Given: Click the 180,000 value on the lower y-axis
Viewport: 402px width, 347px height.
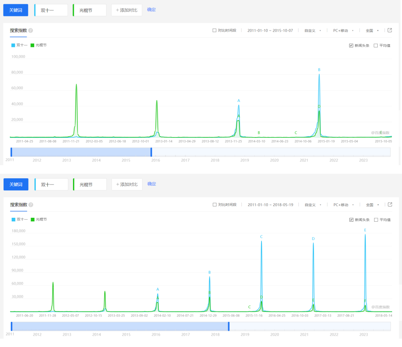Looking at the screenshot, I should point(18,231).
